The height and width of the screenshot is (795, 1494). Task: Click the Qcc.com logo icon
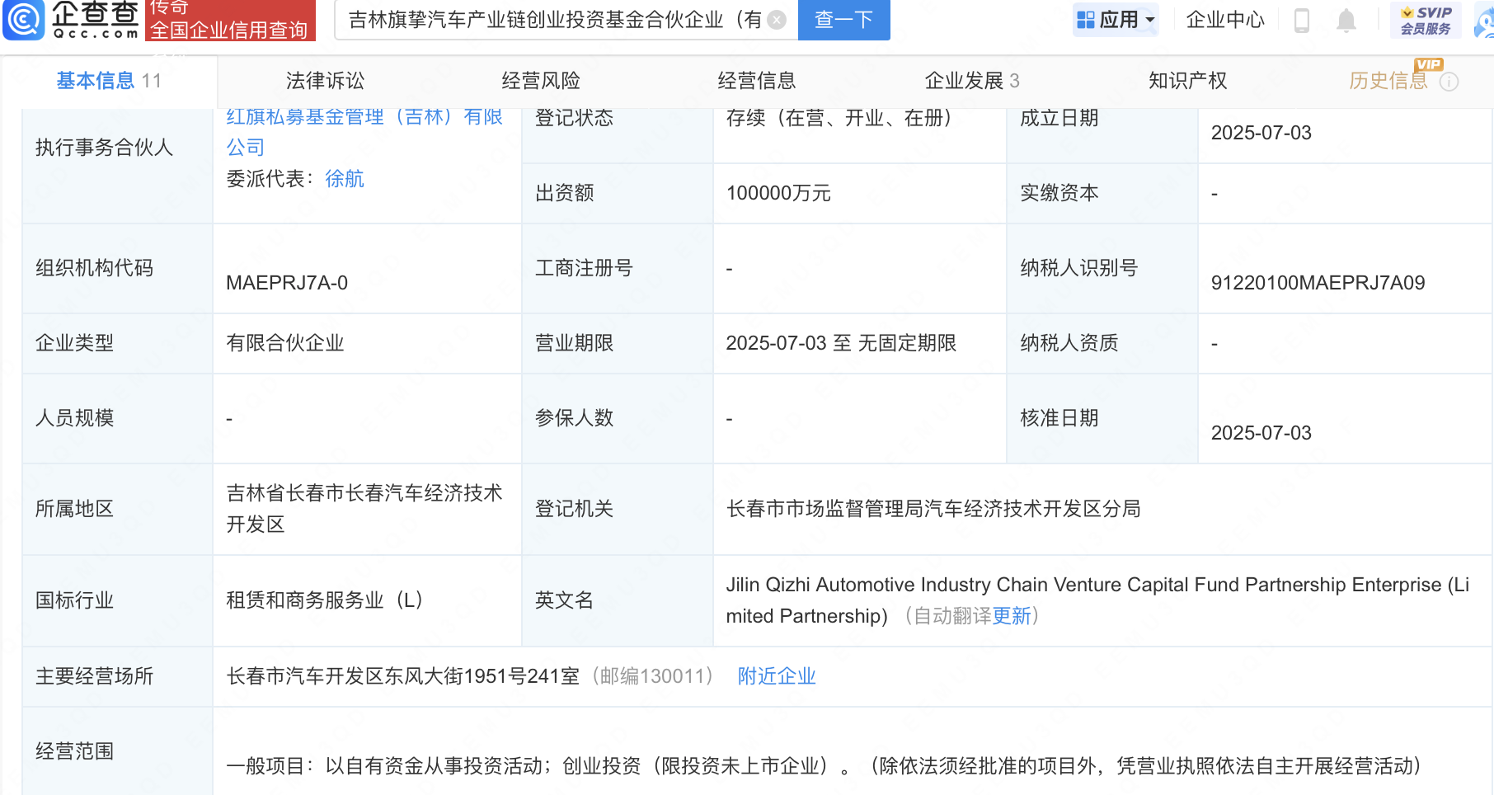click(24, 20)
